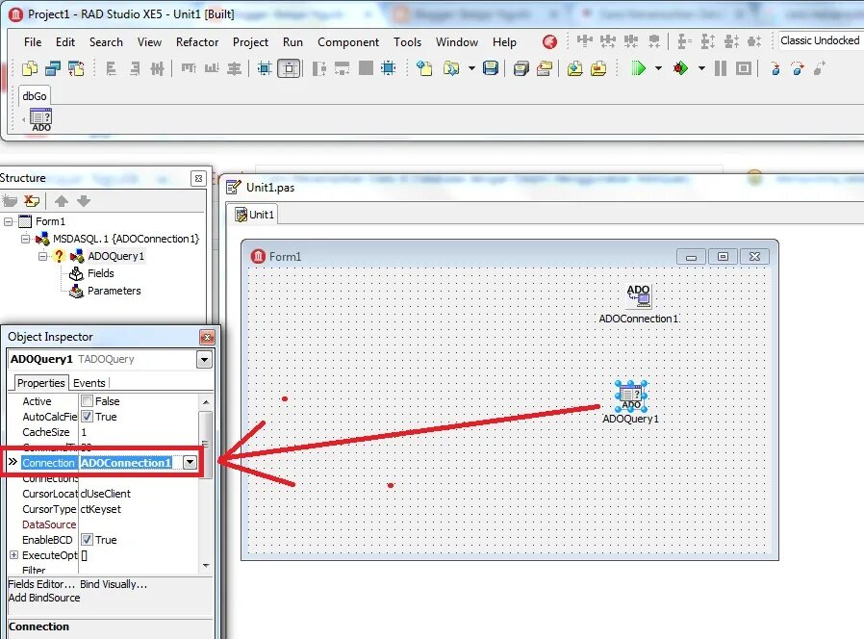Click the New Items toolbar icon
The height and width of the screenshot is (639, 864).
(423, 68)
